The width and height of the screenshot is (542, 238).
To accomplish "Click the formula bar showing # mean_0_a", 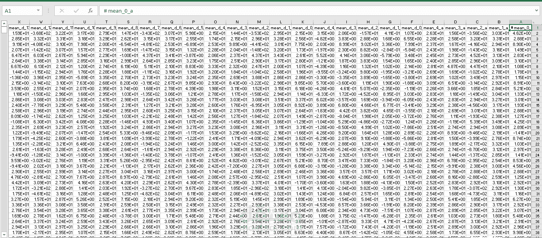I will coord(319,11).
